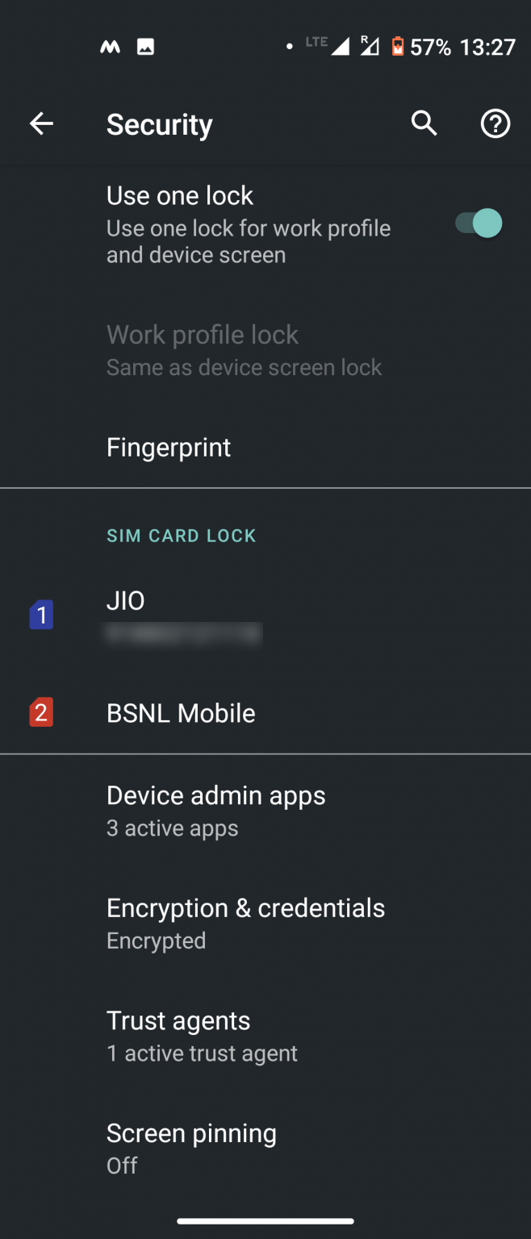Toggle Use one lock off for work profile
The image size is (531, 1239).
point(475,223)
